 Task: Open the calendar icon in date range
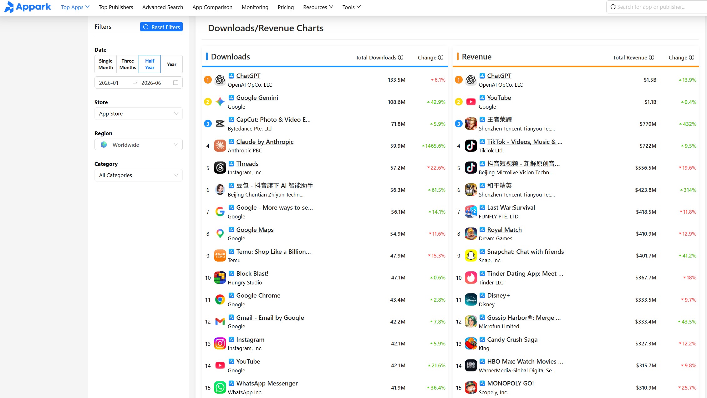coord(176,83)
